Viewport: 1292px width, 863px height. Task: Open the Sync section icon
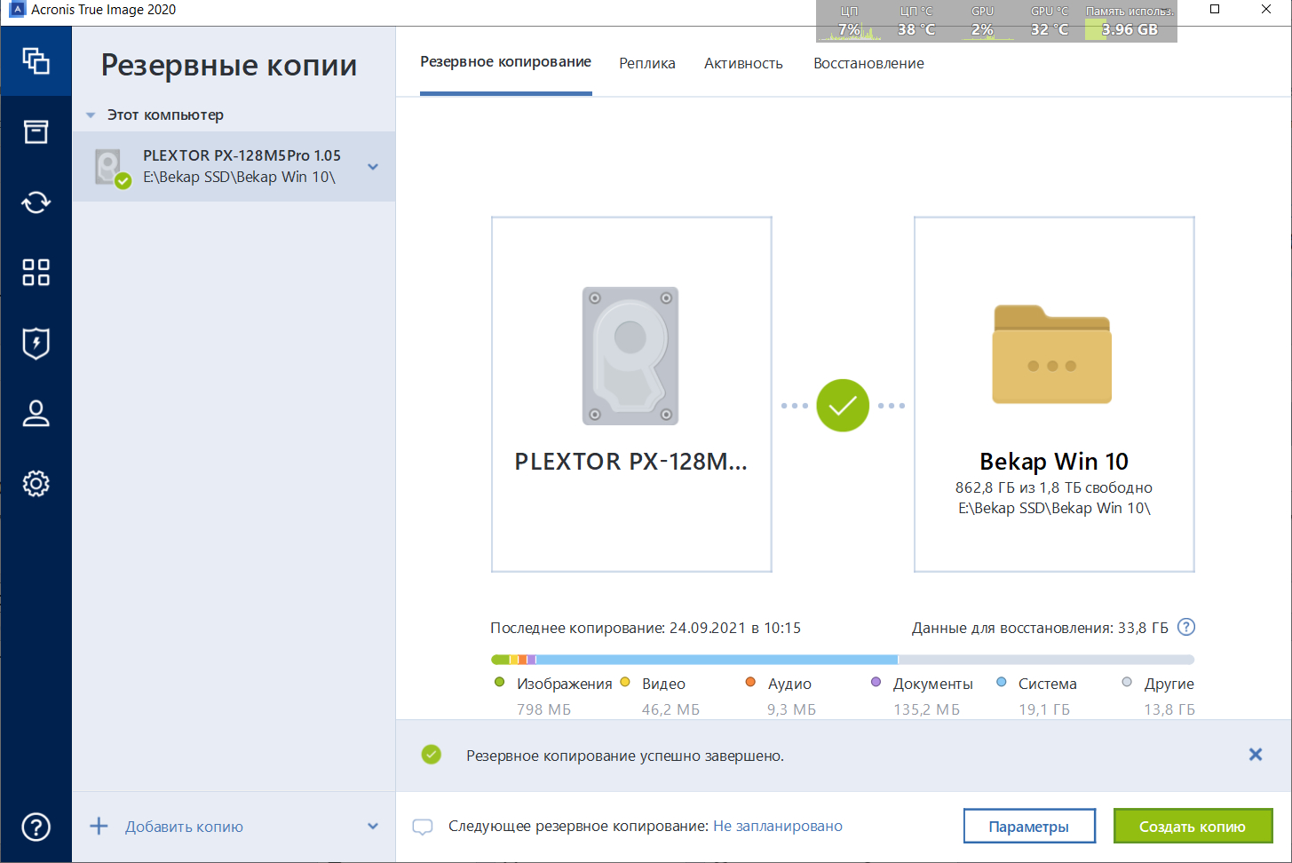pyautogui.click(x=36, y=202)
